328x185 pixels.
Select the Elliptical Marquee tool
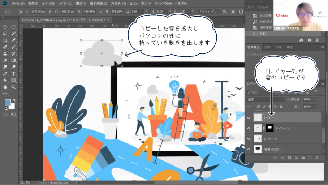click(13, 27)
